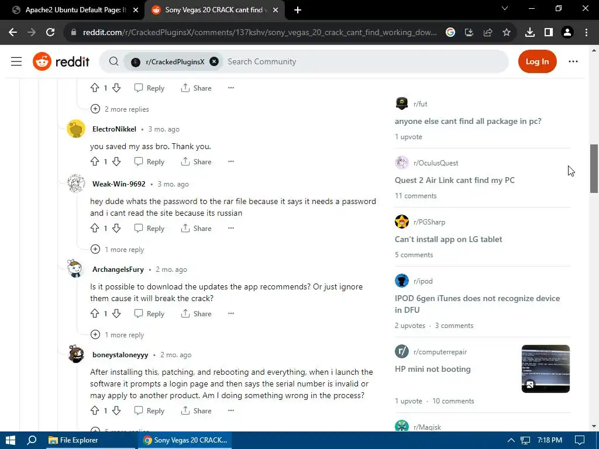Upvote Weak-Win-9692's comment
Image resolution: width=599 pixels, height=449 pixels.
coord(95,229)
